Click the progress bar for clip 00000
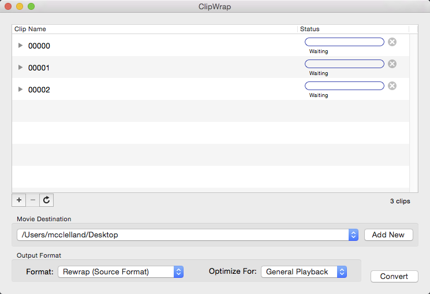 pyautogui.click(x=345, y=42)
